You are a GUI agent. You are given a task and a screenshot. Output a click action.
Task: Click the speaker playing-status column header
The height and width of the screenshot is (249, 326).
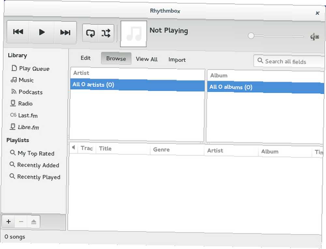point(74,147)
